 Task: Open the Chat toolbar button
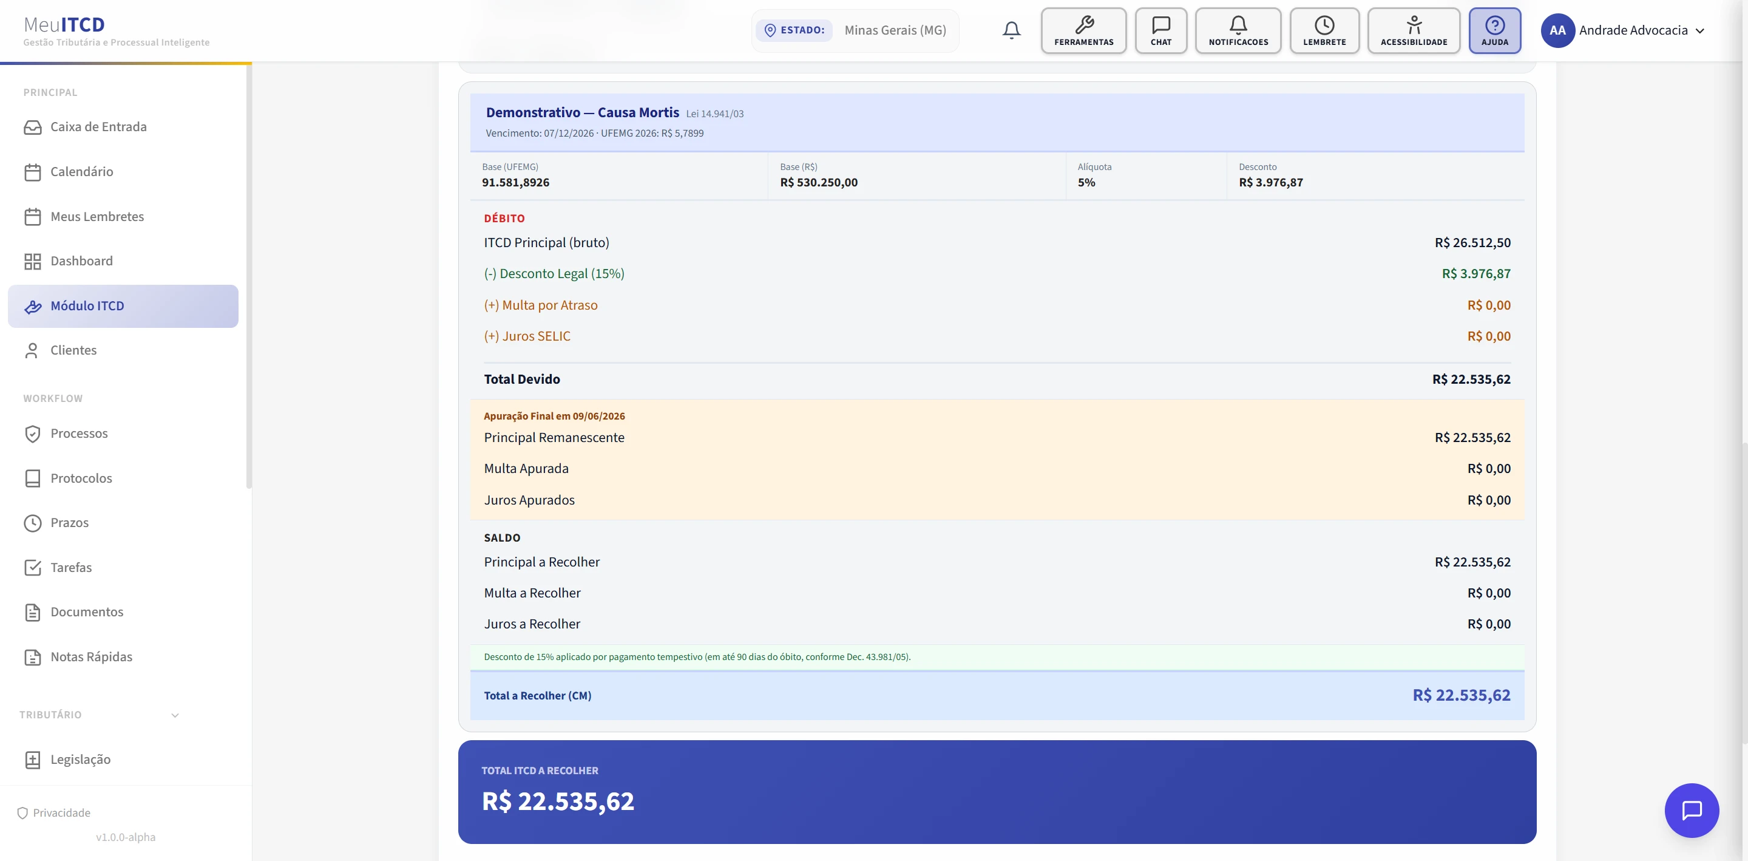click(x=1161, y=30)
